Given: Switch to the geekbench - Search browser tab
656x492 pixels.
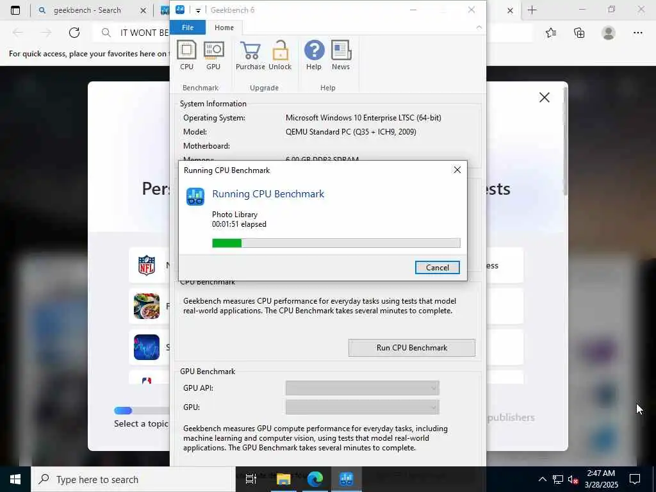Looking at the screenshot, I should tap(87, 10).
